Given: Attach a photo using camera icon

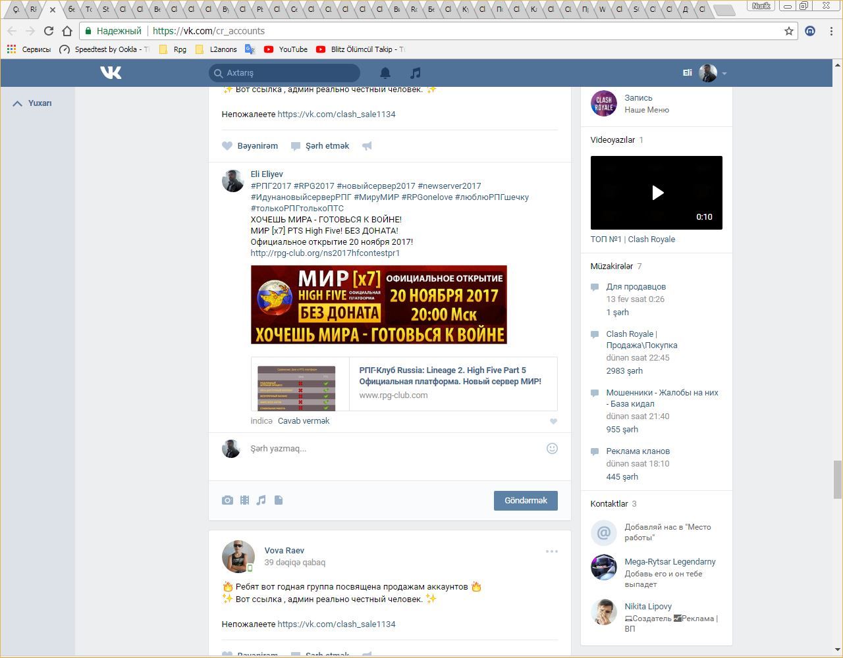Looking at the screenshot, I should (x=227, y=500).
